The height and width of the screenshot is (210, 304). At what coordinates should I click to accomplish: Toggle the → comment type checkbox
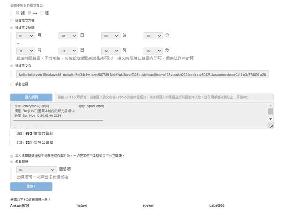[x=29, y=13]
